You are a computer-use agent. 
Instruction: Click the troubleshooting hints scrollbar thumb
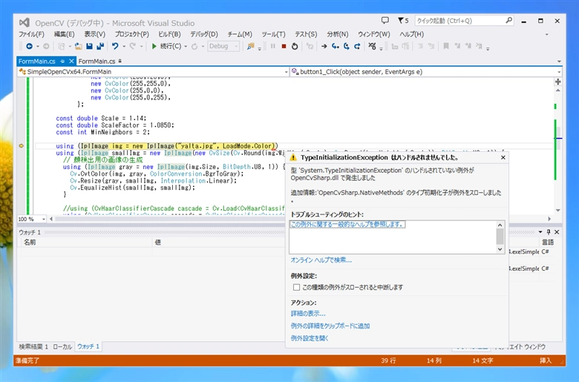tap(500, 236)
